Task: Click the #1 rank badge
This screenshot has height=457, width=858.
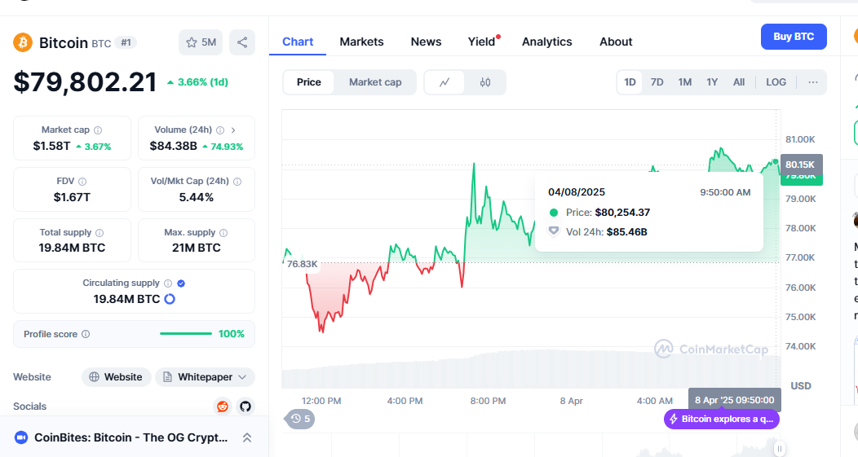Action: coord(126,42)
